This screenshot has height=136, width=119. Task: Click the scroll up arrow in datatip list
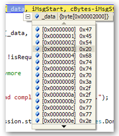point(64,23)
